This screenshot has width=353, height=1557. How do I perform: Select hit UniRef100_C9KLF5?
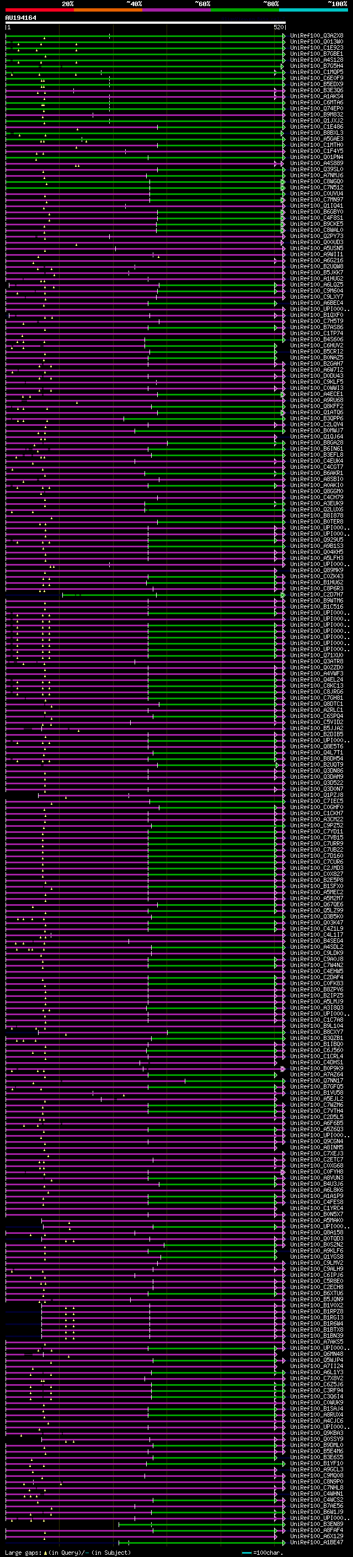pos(316,382)
